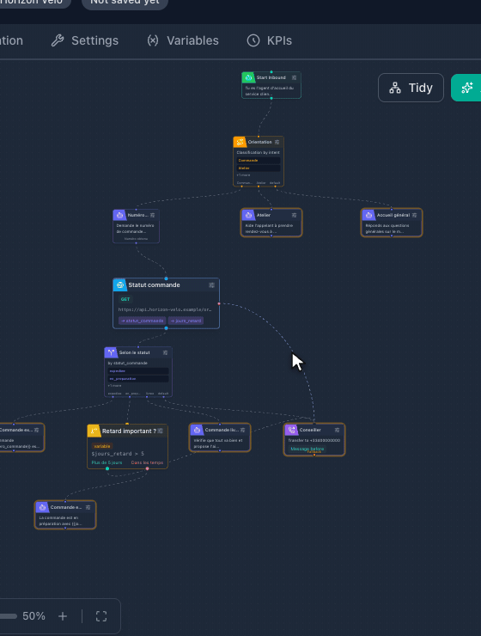Click the 50% zoom level readout
Viewport: 481px width, 636px height.
[33, 616]
